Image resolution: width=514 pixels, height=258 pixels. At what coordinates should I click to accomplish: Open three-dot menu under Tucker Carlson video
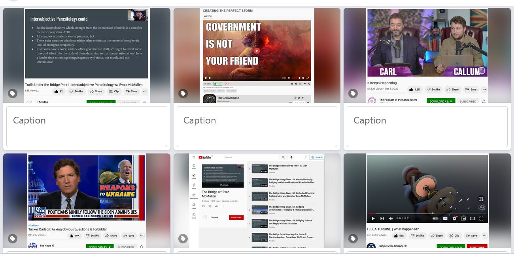point(142,236)
